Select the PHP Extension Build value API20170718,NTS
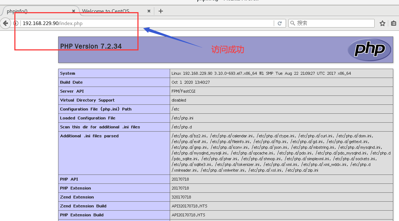The width and height of the screenshot is (399, 221). click(188, 215)
